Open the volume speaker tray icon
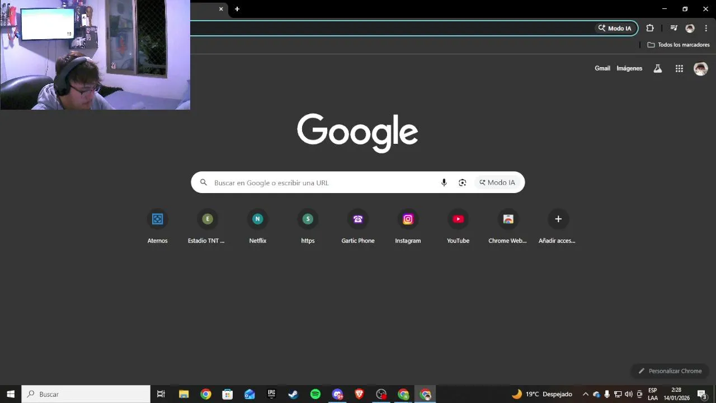Image resolution: width=716 pixels, height=403 pixels. tap(629, 394)
